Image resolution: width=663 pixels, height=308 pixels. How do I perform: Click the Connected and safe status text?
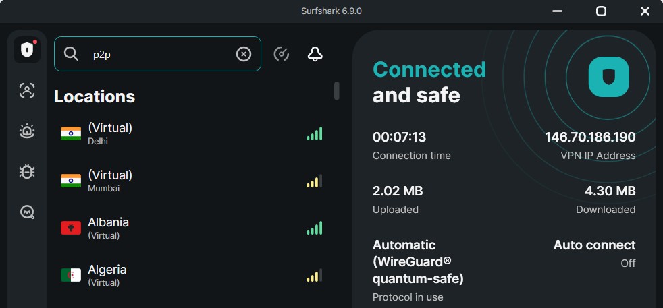tap(429, 82)
